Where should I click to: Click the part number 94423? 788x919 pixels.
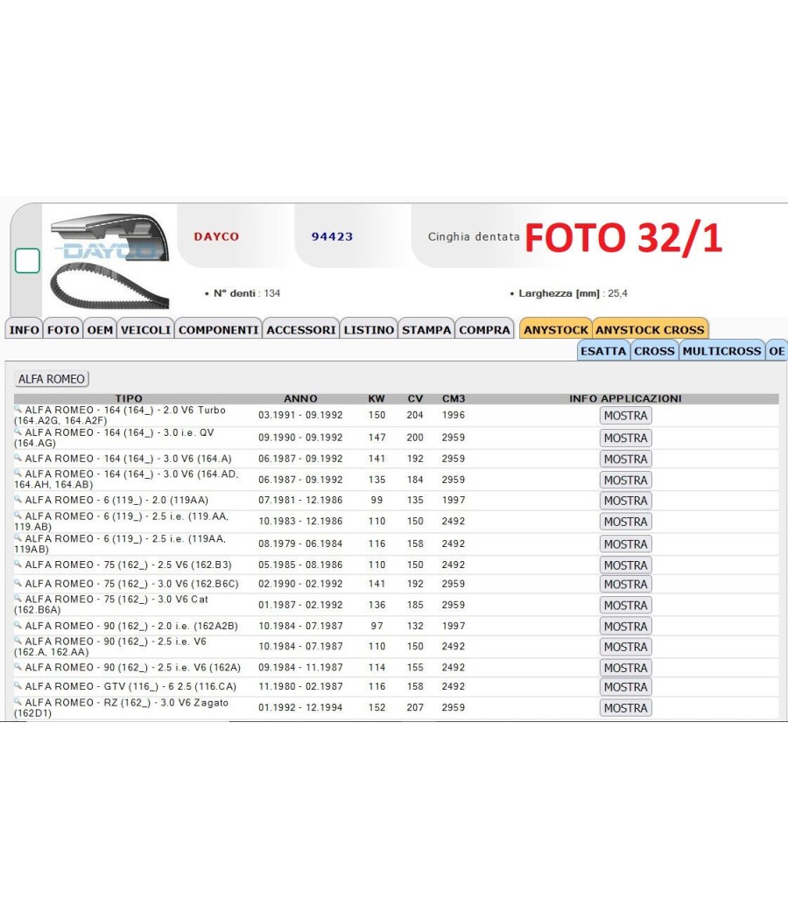tap(332, 236)
